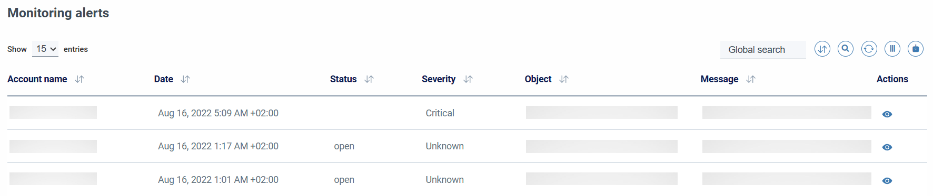933x196 pixels.
Task: Sort by the Severity column arrows
Action: [468, 79]
